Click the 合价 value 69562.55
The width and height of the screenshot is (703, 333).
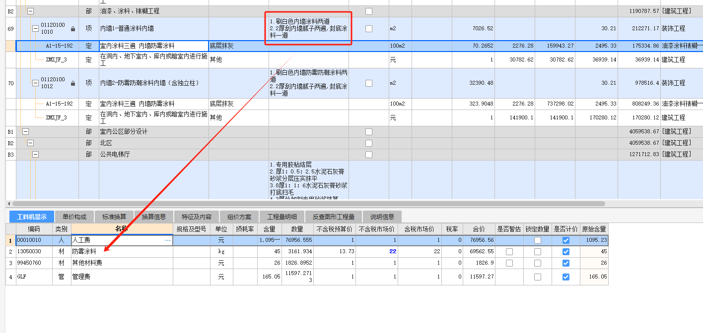pos(482,252)
